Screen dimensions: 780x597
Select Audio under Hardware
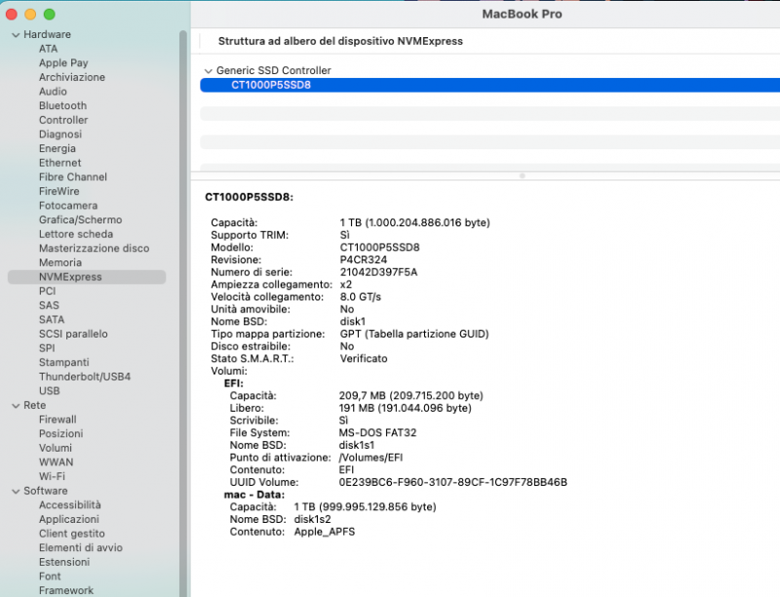pyautogui.click(x=48, y=91)
